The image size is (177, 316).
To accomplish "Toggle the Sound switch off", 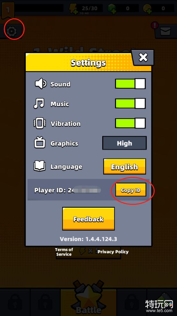I will coord(130,84).
